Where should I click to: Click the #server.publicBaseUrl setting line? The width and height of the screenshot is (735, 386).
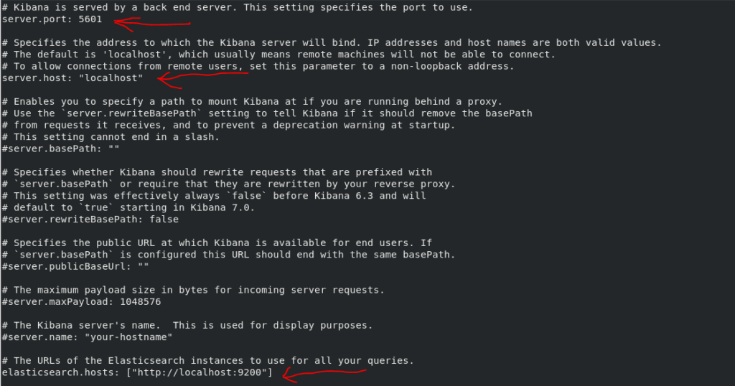point(75,267)
